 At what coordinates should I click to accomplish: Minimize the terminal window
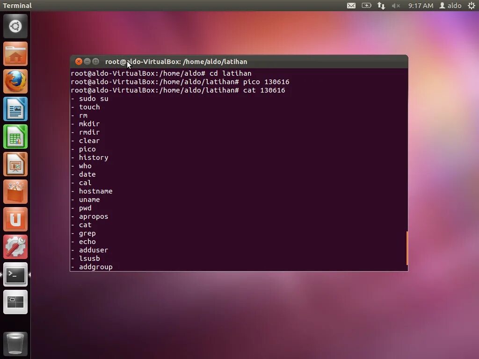click(x=87, y=62)
